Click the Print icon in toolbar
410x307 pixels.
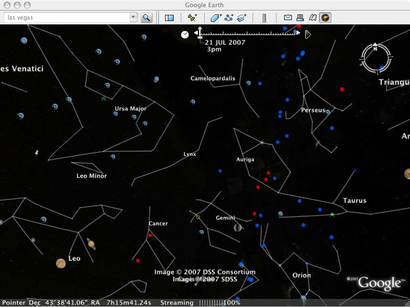(300, 17)
